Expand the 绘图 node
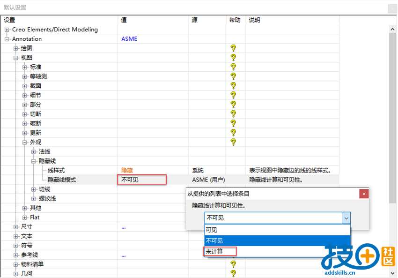The height and width of the screenshot is (278, 398). click(16, 49)
